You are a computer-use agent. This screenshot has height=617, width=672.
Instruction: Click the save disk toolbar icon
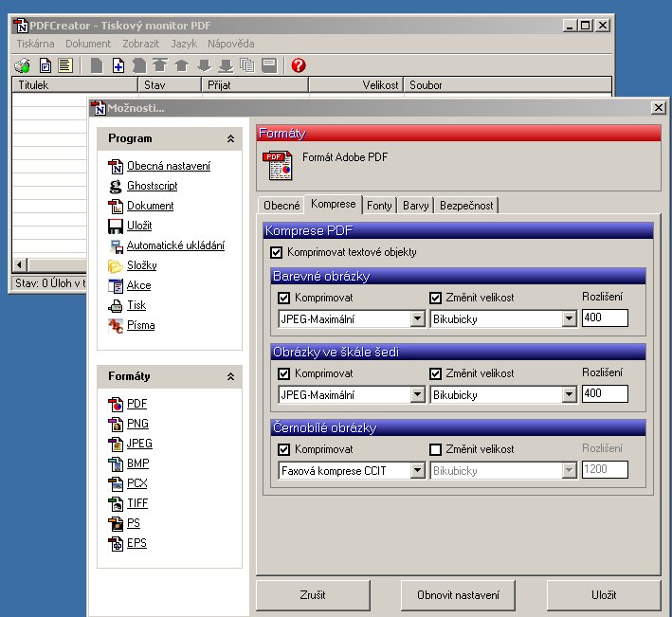click(269, 65)
